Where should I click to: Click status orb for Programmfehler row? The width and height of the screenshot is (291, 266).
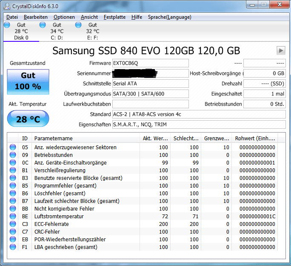(13, 185)
